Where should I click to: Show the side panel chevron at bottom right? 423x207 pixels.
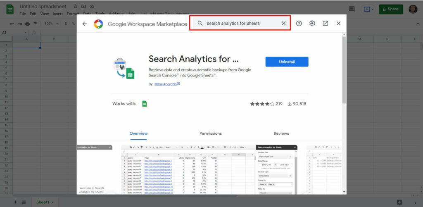(x=416, y=202)
